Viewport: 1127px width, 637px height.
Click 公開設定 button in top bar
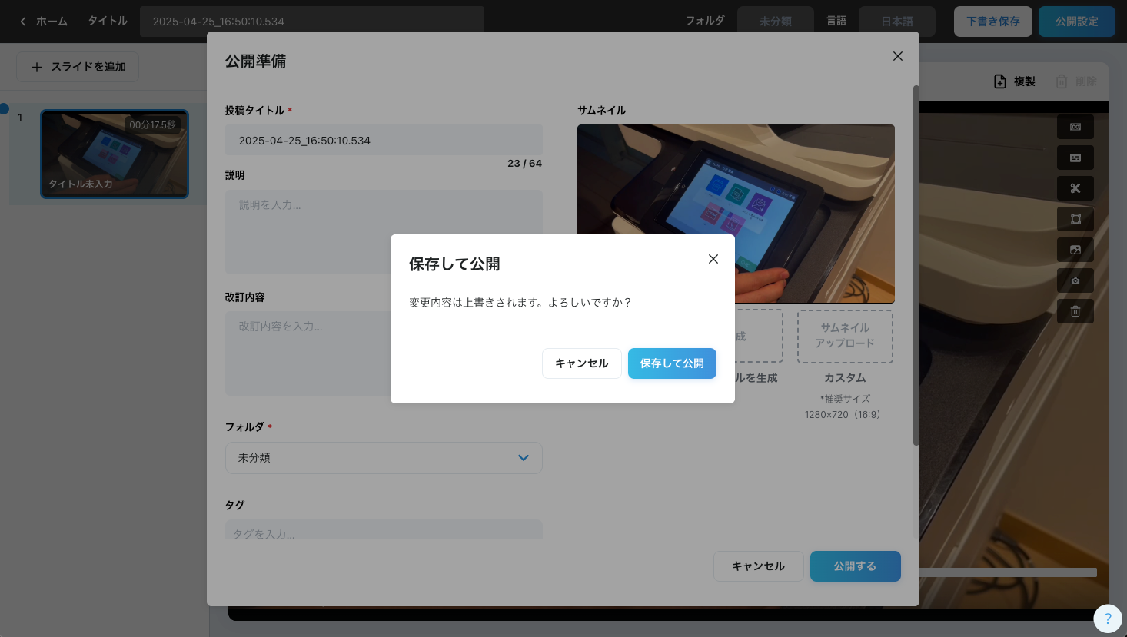[1077, 22]
